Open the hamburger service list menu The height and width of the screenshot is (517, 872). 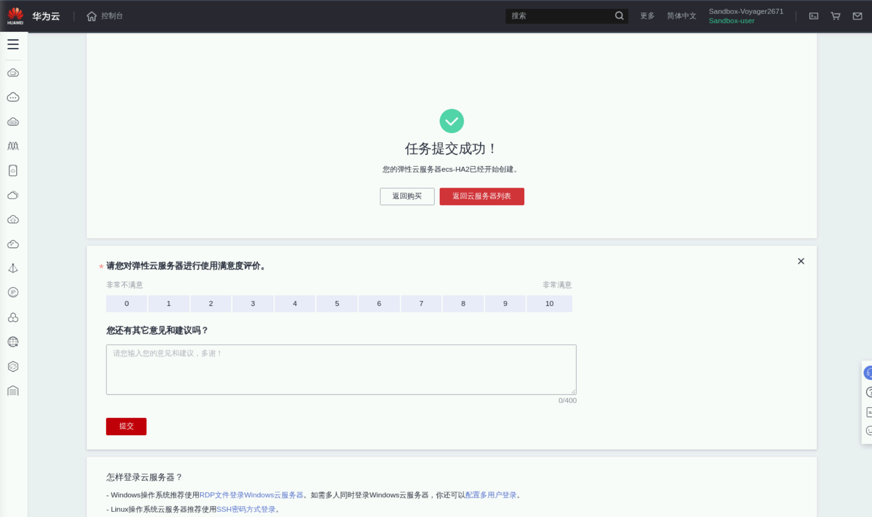13,44
